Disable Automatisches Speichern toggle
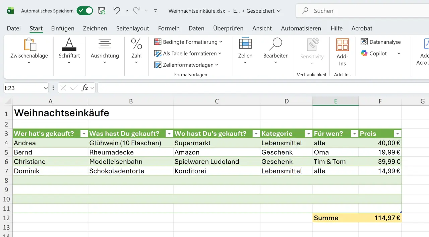The width and height of the screenshot is (429, 237). (84, 10)
